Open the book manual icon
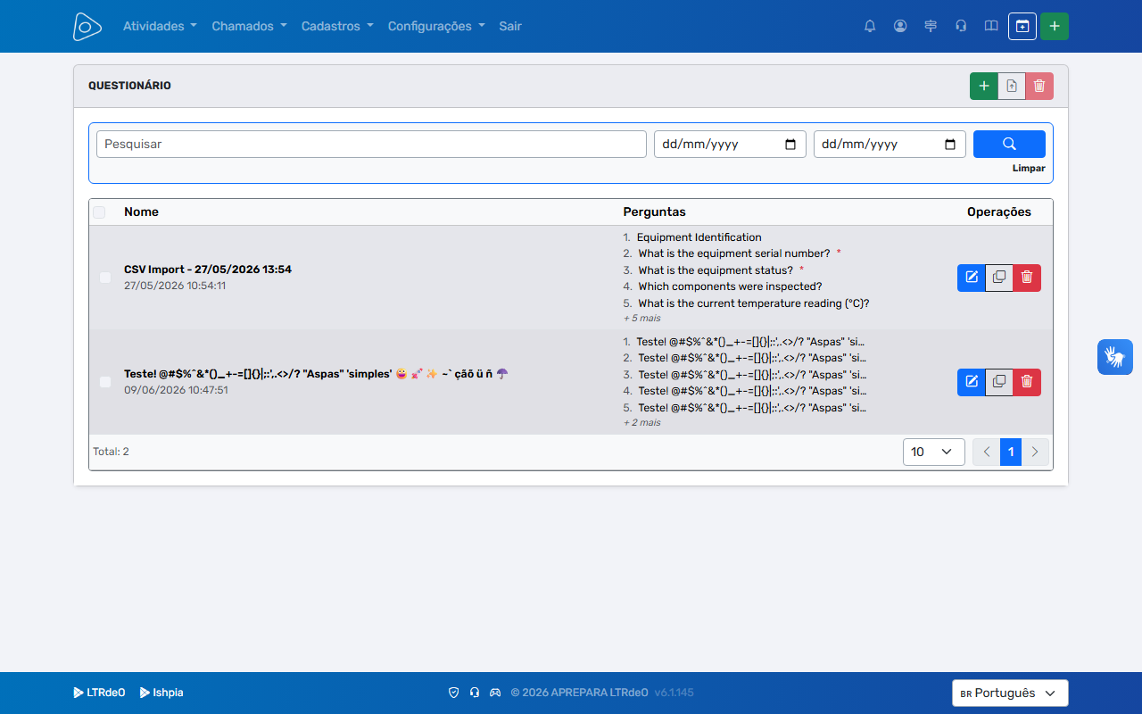The image size is (1142, 714). tap(991, 26)
